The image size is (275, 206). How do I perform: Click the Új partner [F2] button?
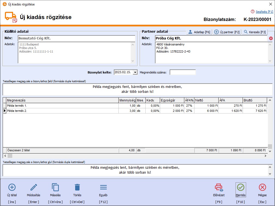tap(227, 32)
